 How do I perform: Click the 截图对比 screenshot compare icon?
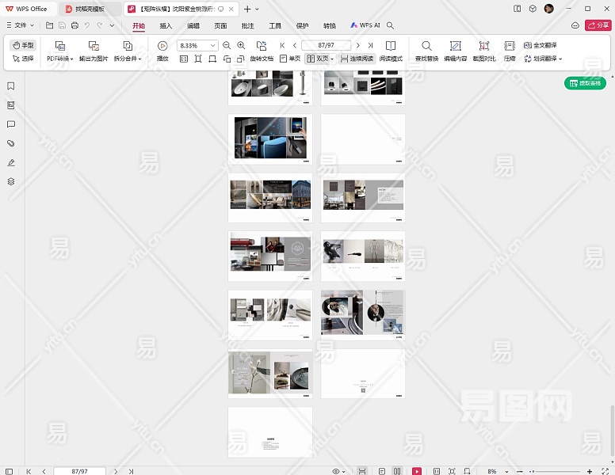483,46
